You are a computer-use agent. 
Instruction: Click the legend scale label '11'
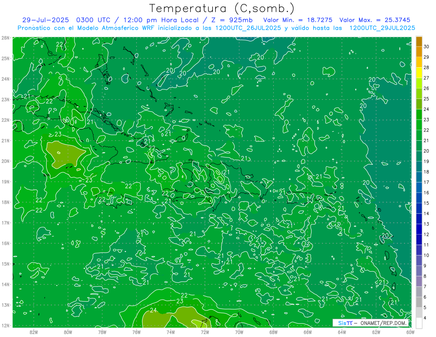pos(426,245)
